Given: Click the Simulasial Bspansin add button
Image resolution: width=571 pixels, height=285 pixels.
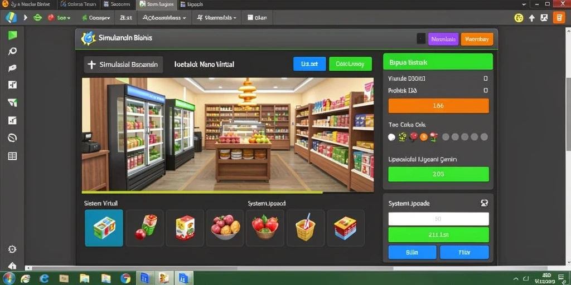Looking at the screenshot, I should [123, 65].
